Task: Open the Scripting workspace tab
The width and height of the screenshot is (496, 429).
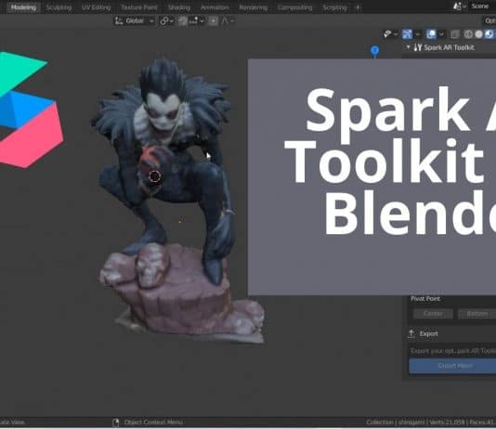Action: (x=334, y=7)
